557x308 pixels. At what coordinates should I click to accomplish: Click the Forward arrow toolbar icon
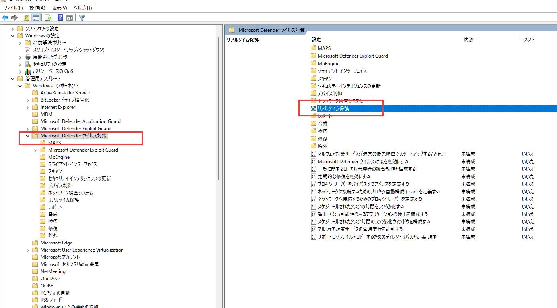coord(14,17)
